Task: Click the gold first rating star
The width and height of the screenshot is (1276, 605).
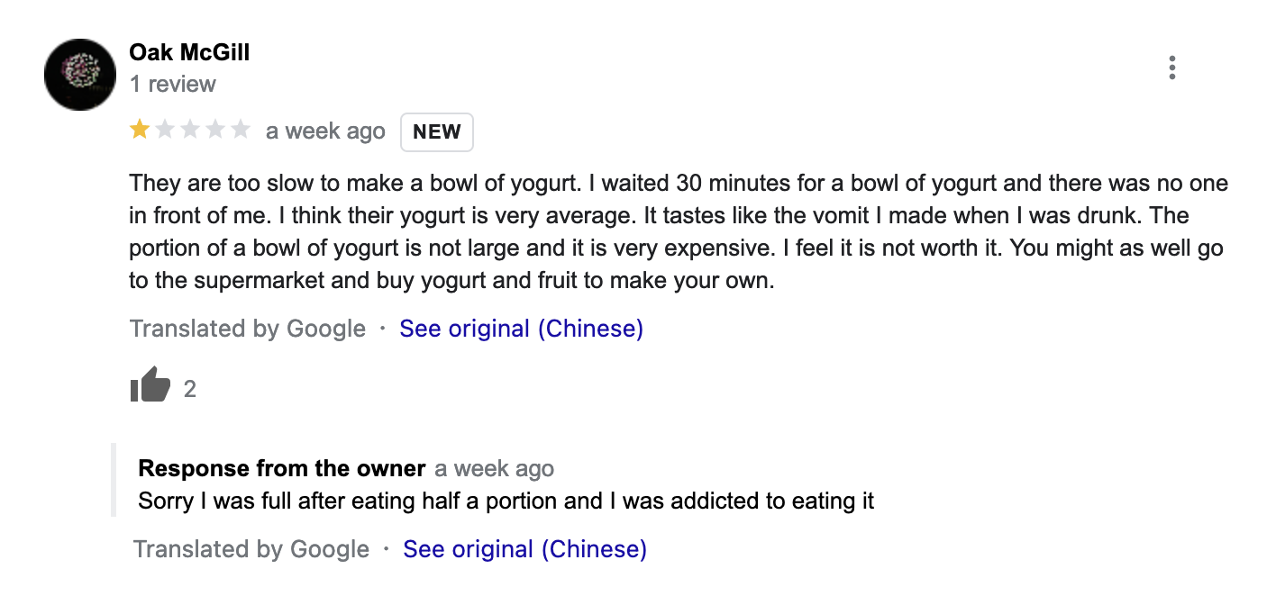Action: pyautogui.click(x=140, y=131)
